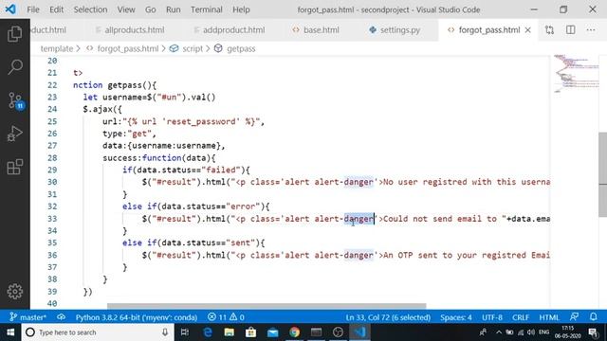607x341 pixels.
Task: Open the Explorer view in the activity bar
Action: coord(15,34)
